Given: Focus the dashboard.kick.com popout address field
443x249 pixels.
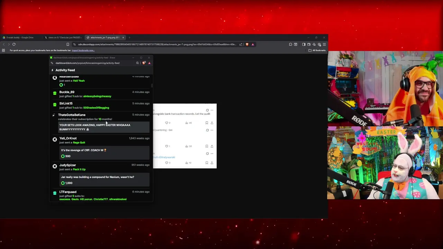Looking at the screenshot, I should pos(87,63).
